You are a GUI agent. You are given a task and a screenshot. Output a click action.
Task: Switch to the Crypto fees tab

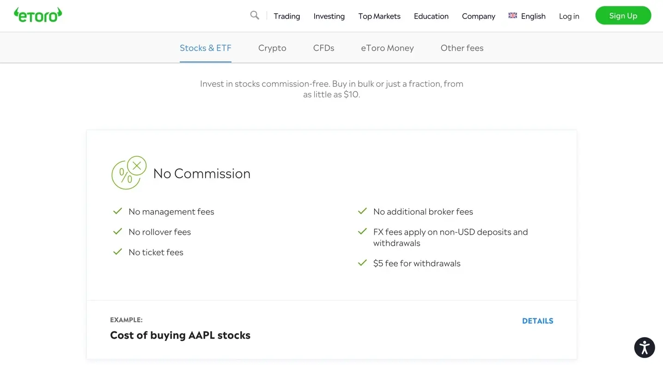[272, 48]
